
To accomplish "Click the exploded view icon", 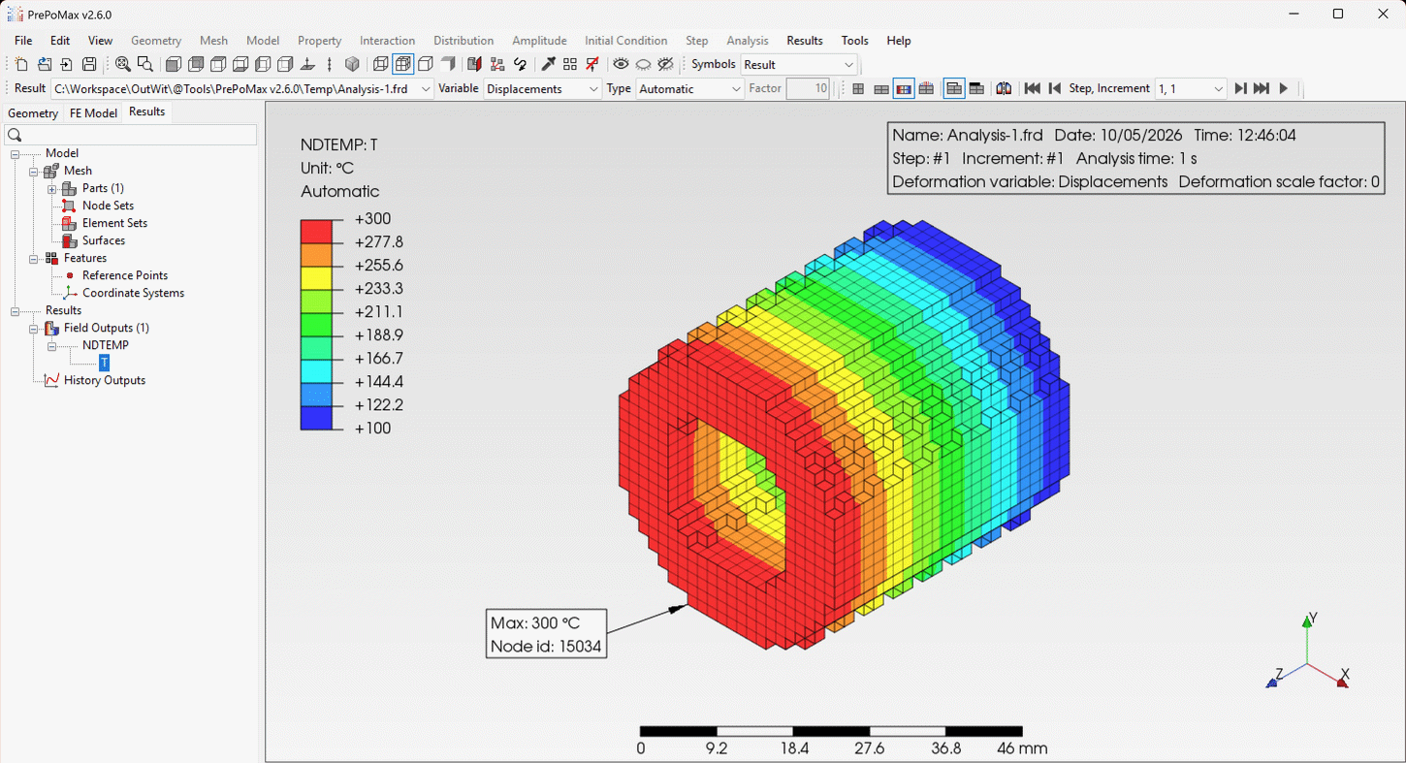I will [x=497, y=64].
